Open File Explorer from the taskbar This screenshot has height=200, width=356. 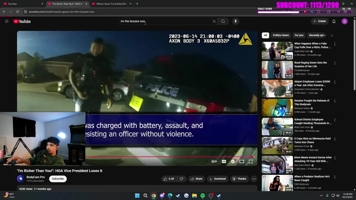click(194, 196)
